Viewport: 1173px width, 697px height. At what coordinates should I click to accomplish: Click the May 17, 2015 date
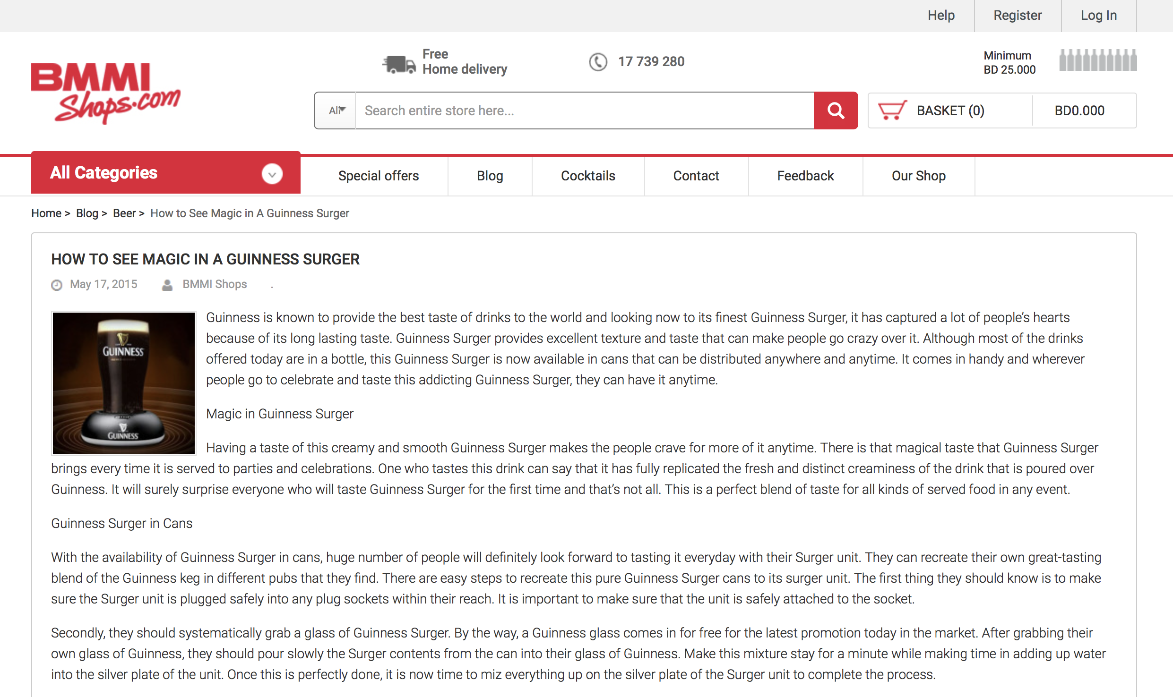click(x=103, y=284)
